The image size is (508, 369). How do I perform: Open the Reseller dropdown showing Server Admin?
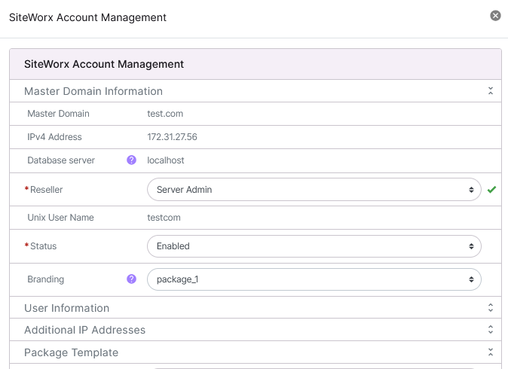pos(314,190)
